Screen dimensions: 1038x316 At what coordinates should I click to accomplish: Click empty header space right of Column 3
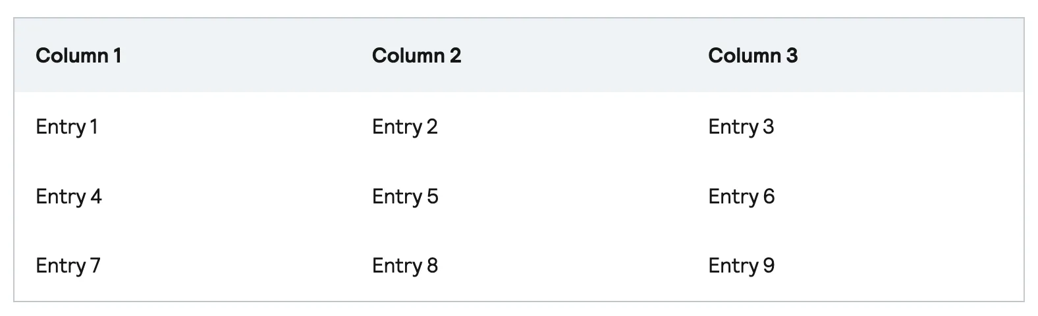coord(909,56)
